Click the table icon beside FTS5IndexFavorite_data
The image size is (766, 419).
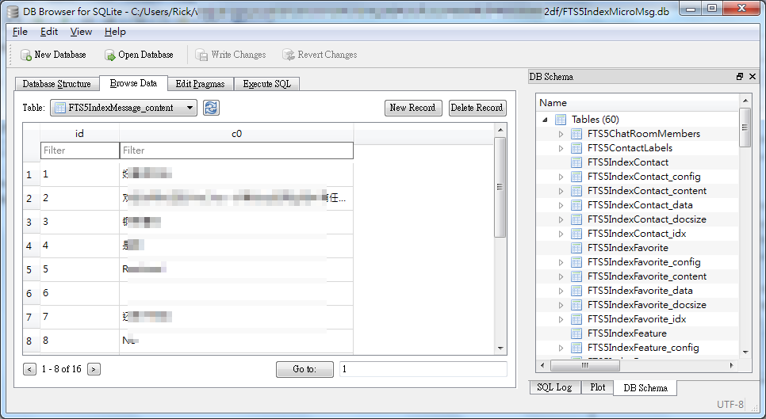[x=576, y=291]
